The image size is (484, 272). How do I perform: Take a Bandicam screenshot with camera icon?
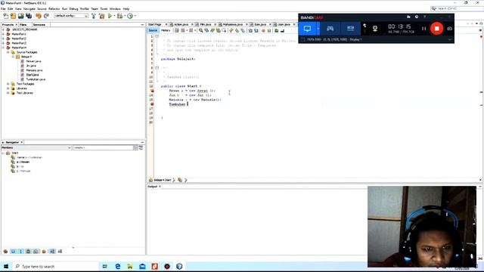(x=449, y=29)
